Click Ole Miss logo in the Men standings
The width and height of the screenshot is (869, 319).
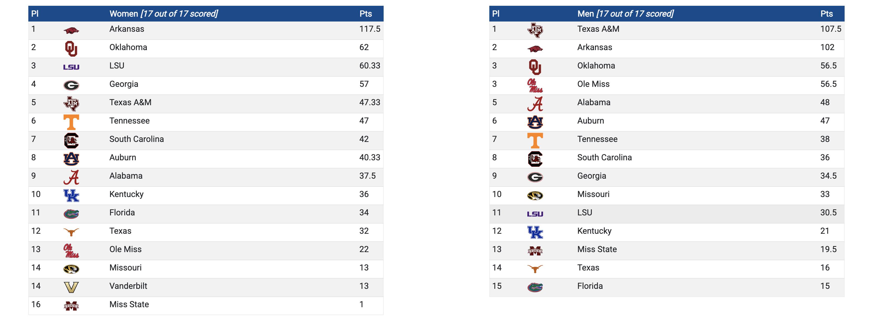click(x=535, y=86)
